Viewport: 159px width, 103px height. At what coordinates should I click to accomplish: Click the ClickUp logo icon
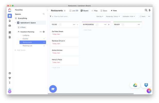(x=10, y=10)
